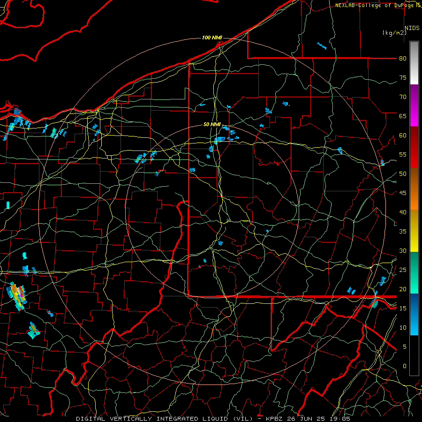Click the 50 NMI range ring label
Image resolution: width=422 pixels, height=422 pixels.
point(212,124)
